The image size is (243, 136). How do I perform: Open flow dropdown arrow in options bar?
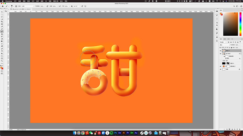coord(57,6)
